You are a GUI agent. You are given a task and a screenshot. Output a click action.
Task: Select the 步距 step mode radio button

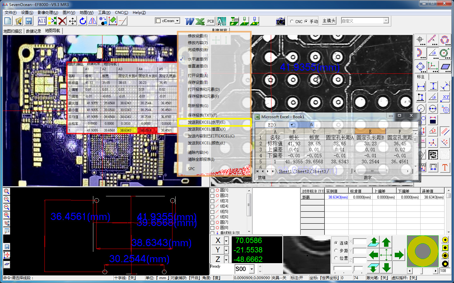(x=336, y=251)
